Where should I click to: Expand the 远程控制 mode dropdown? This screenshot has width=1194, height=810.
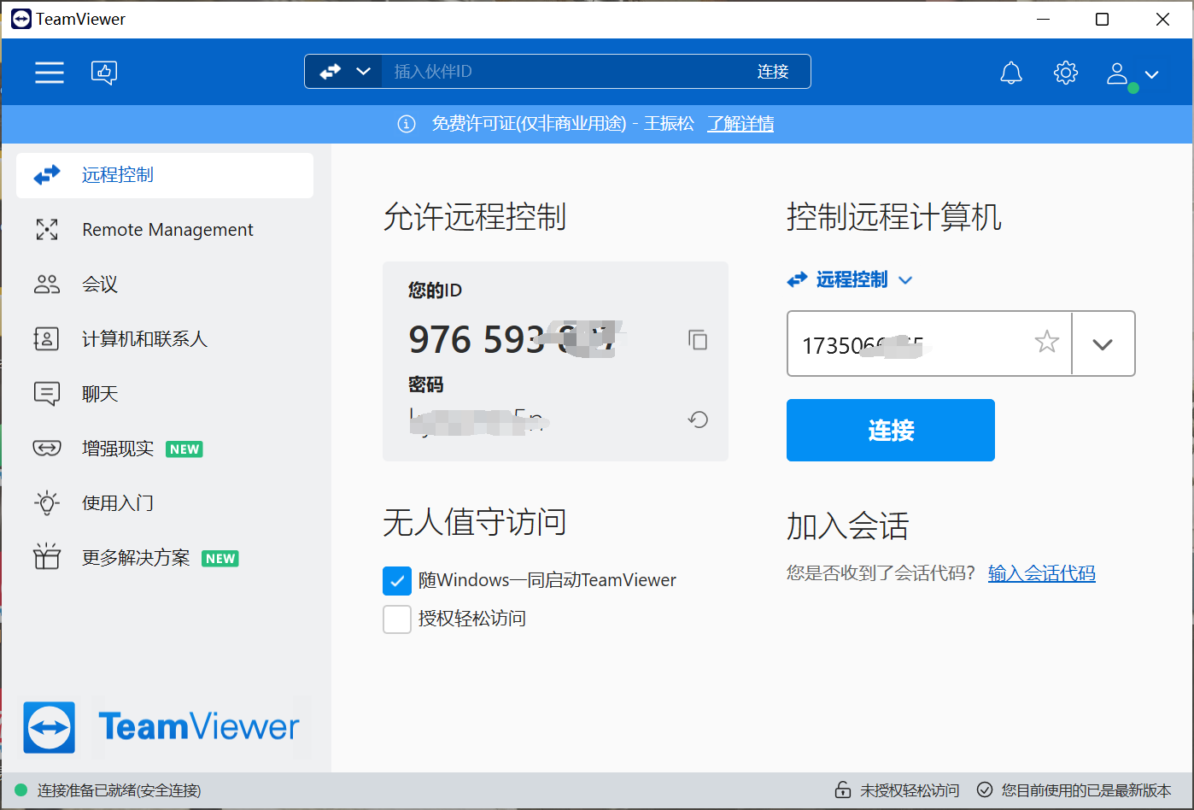click(x=905, y=280)
